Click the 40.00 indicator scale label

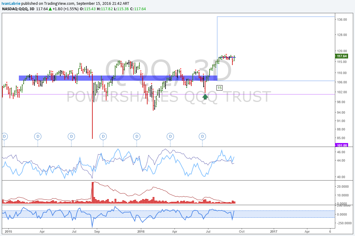click(341, 177)
